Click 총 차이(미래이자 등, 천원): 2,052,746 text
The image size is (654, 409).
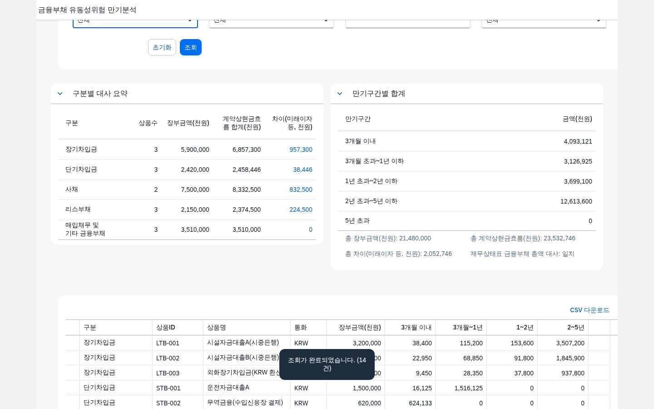398,254
